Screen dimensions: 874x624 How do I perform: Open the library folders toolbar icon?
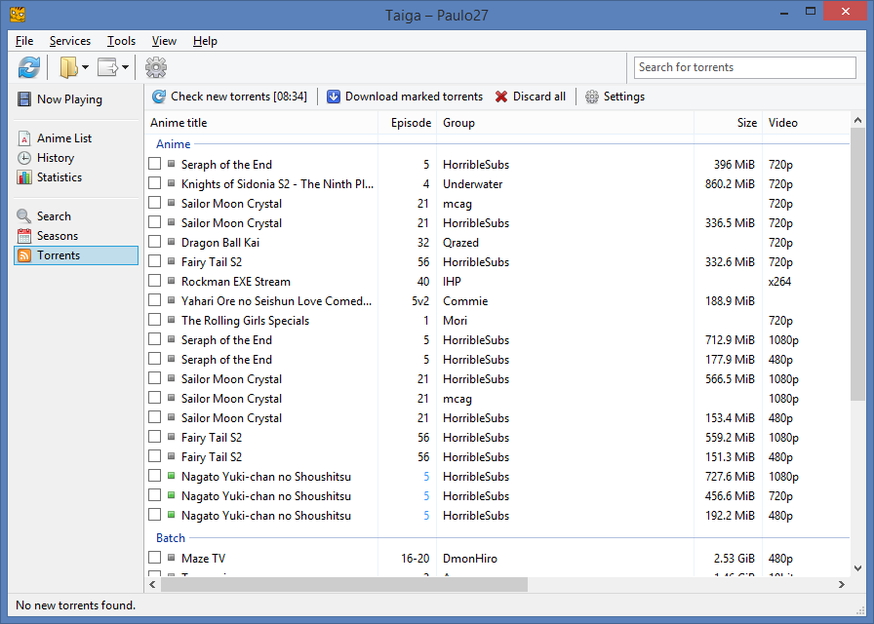[68, 67]
